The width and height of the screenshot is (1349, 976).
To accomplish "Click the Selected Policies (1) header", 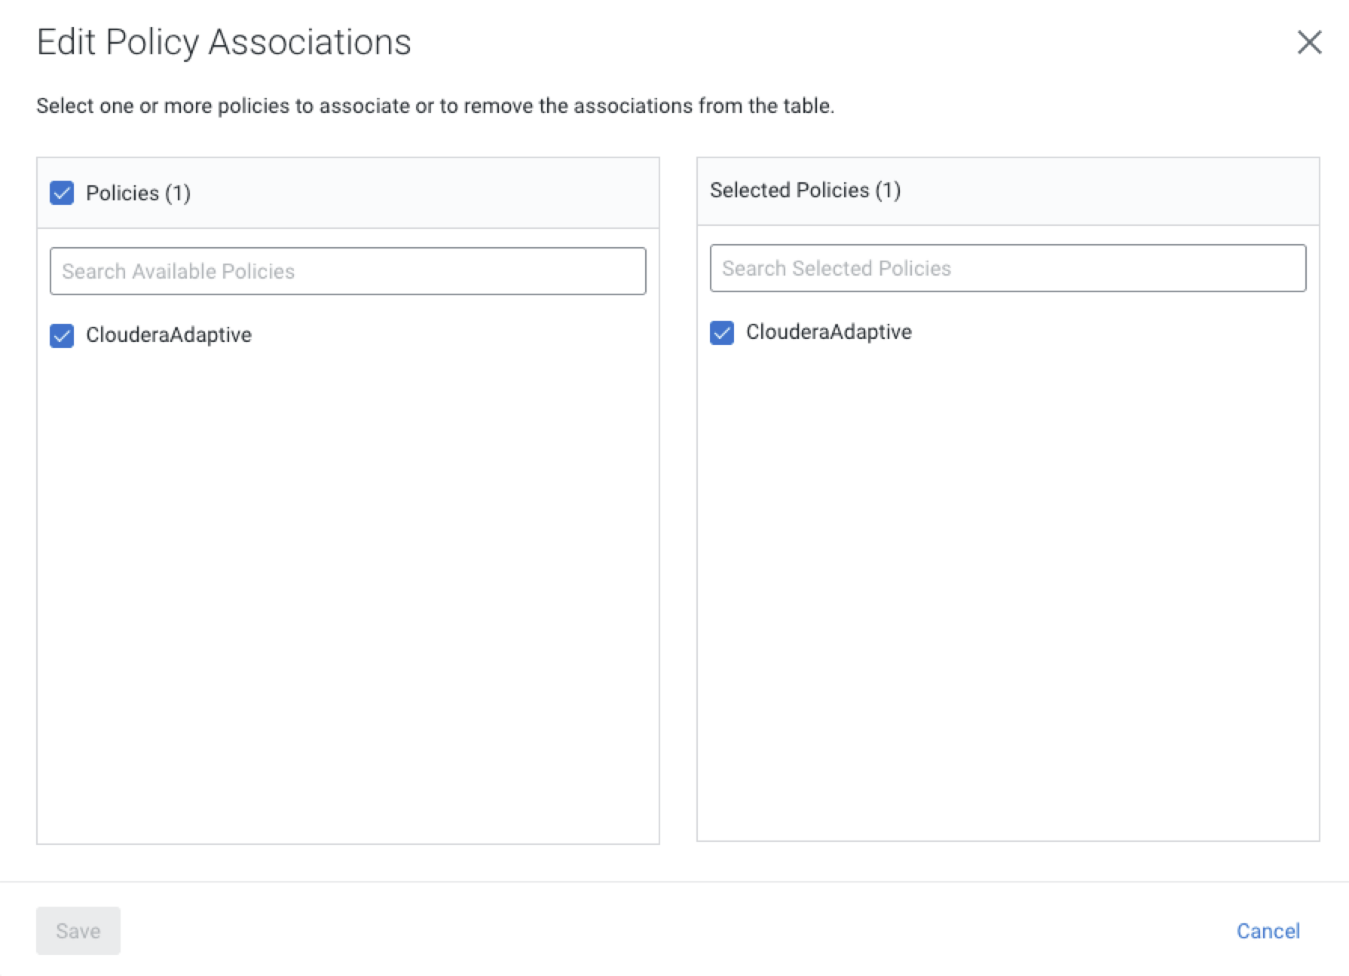I will coord(806,191).
